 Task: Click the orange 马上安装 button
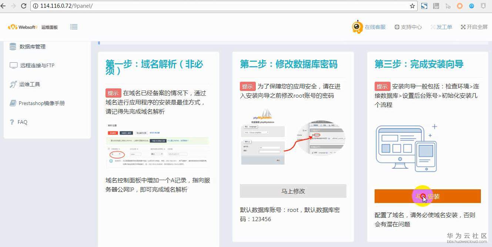[428, 196]
